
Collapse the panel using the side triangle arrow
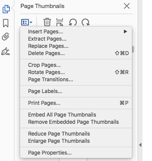coord(140,145)
